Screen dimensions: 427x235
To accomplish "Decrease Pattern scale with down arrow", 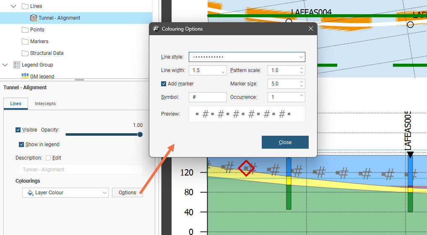I will [x=302, y=72].
